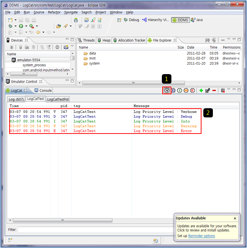Viewport: 247px width, 248px height.
Task: Click Push file onto device icon
Action: click(214, 40)
